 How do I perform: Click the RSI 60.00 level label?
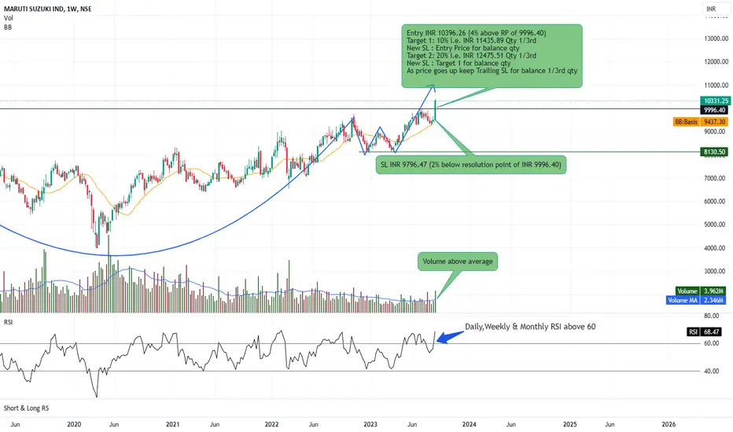click(x=712, y=343)
